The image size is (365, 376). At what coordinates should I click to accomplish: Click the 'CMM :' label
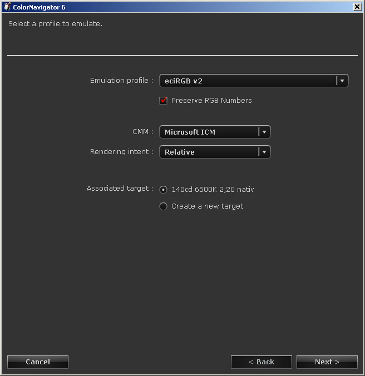143,132
